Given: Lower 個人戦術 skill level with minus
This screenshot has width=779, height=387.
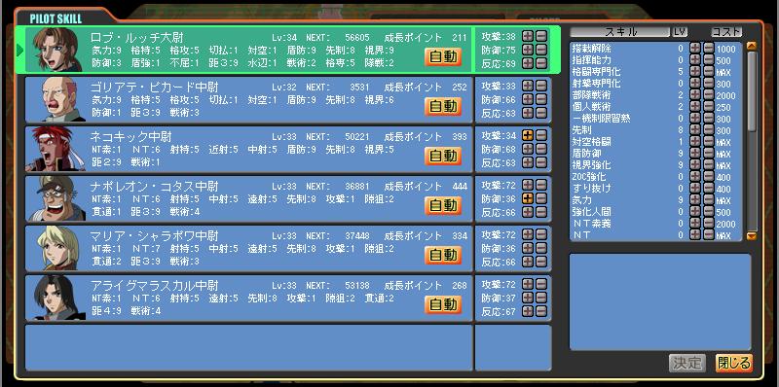Looking at the screenshot, I should click(x=709, y=107).
